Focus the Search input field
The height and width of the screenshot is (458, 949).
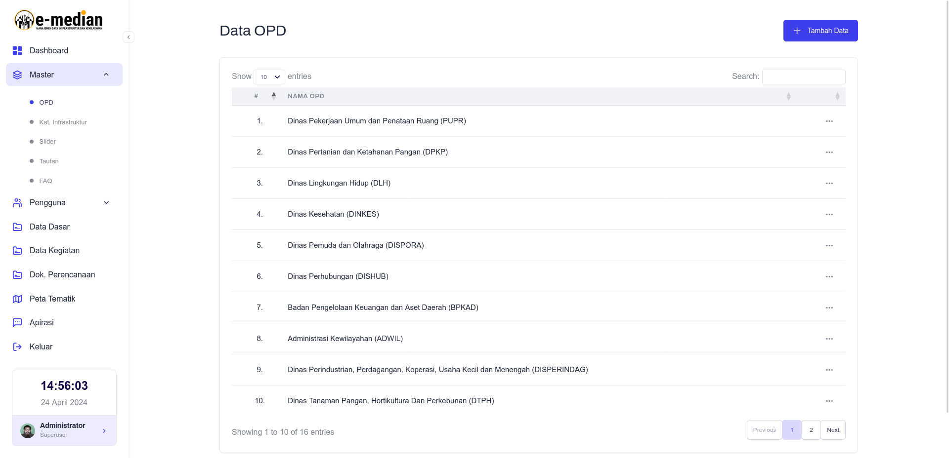804,77
